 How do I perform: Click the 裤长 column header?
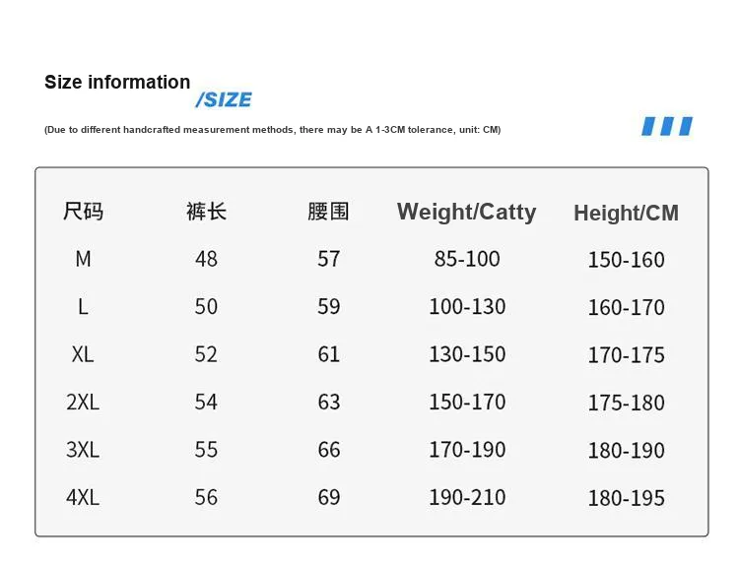(206, 212)
